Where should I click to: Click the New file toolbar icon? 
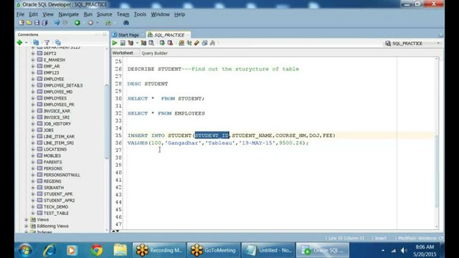point(22,22)
